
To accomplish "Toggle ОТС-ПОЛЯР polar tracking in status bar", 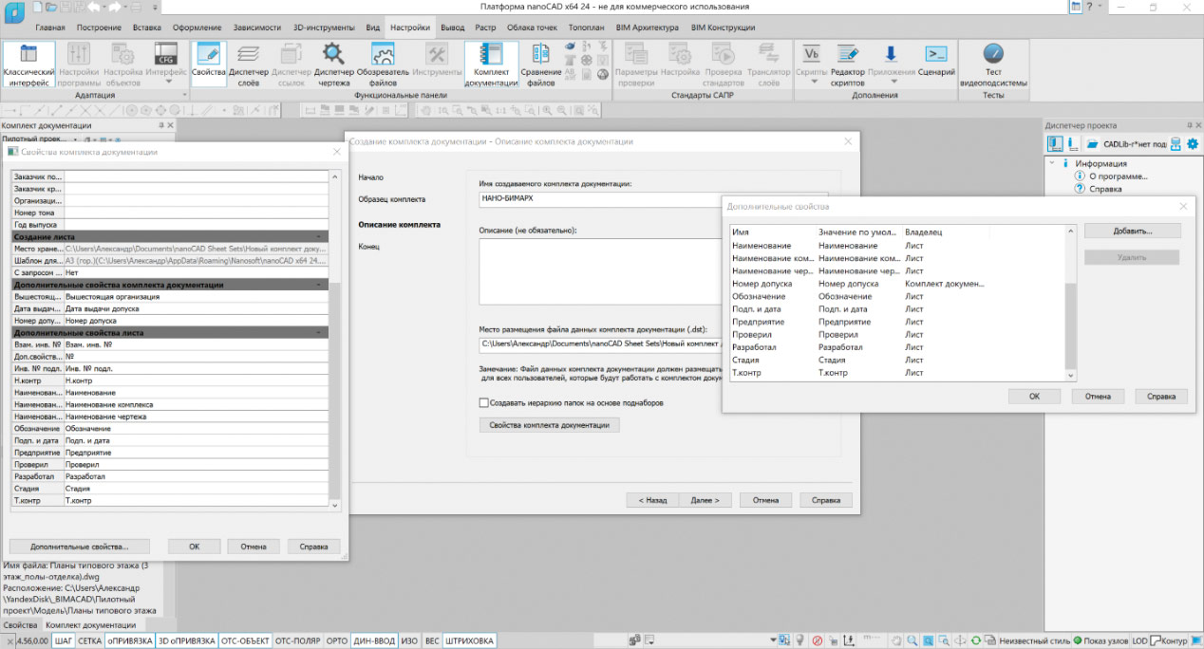I will [x=297, y=641].
